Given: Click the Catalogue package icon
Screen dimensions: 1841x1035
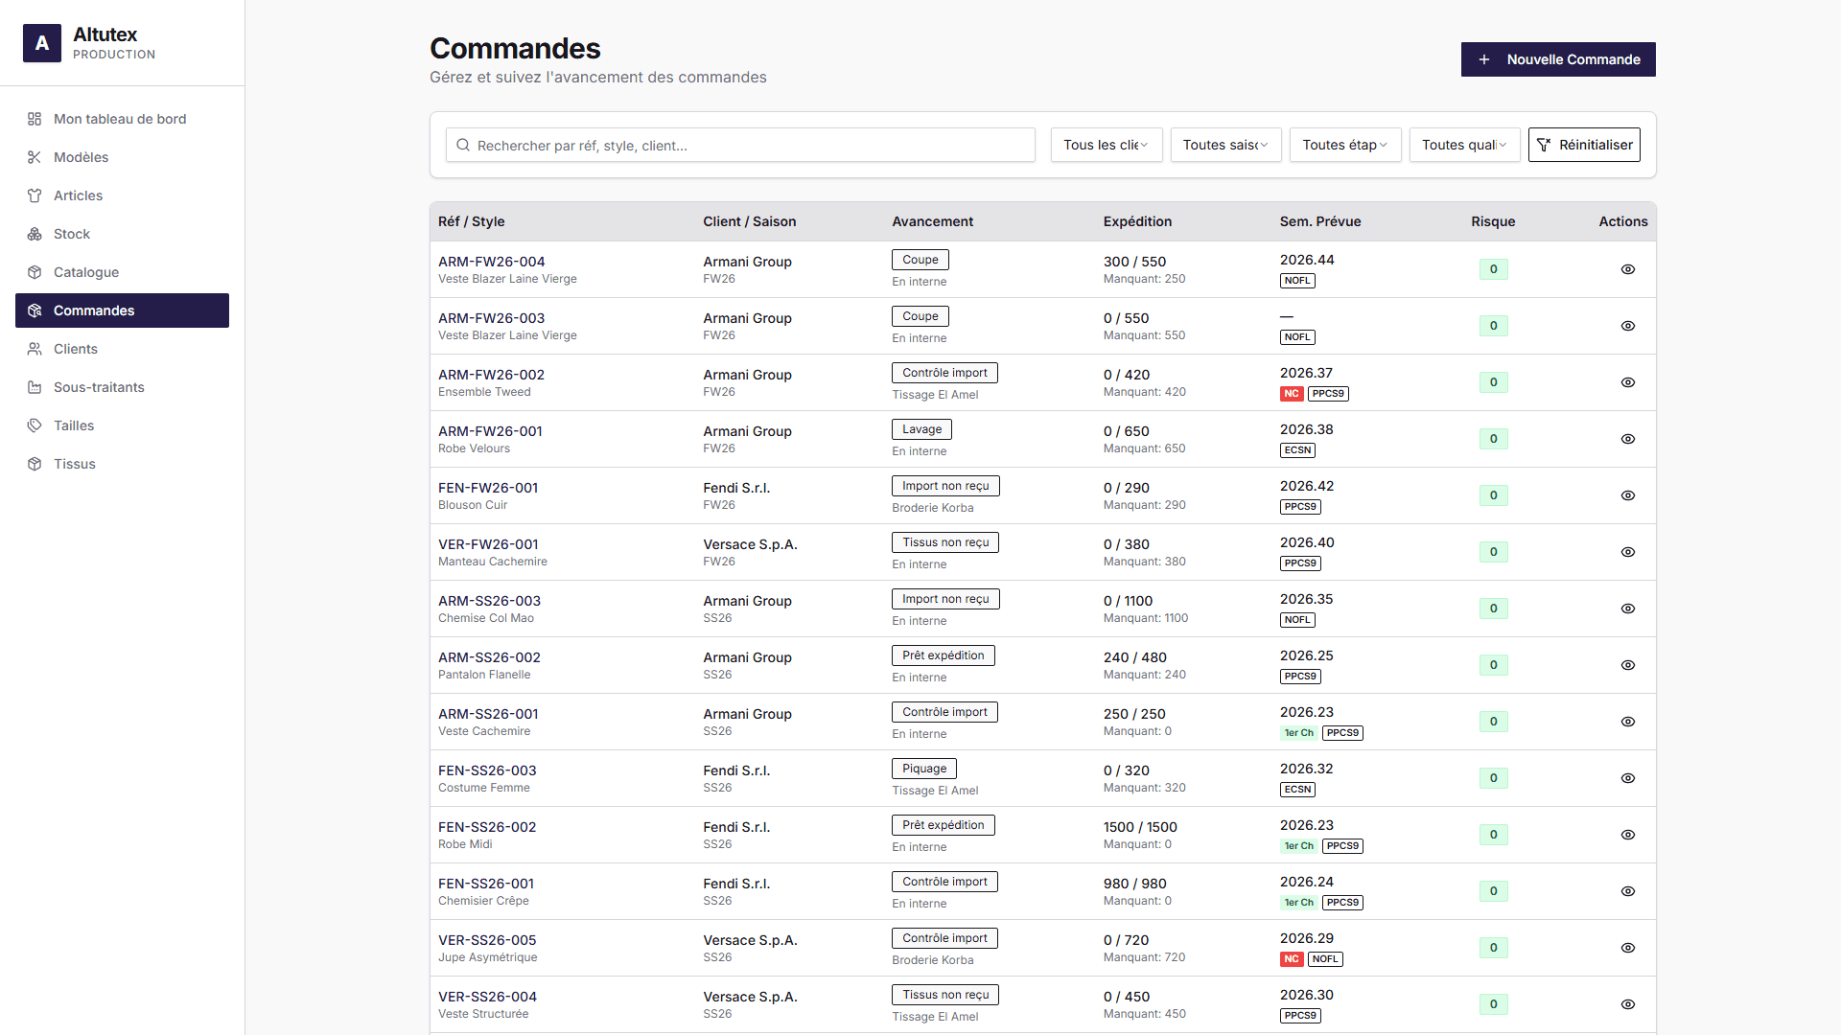Looking at the screenshot, I should 35,272.
